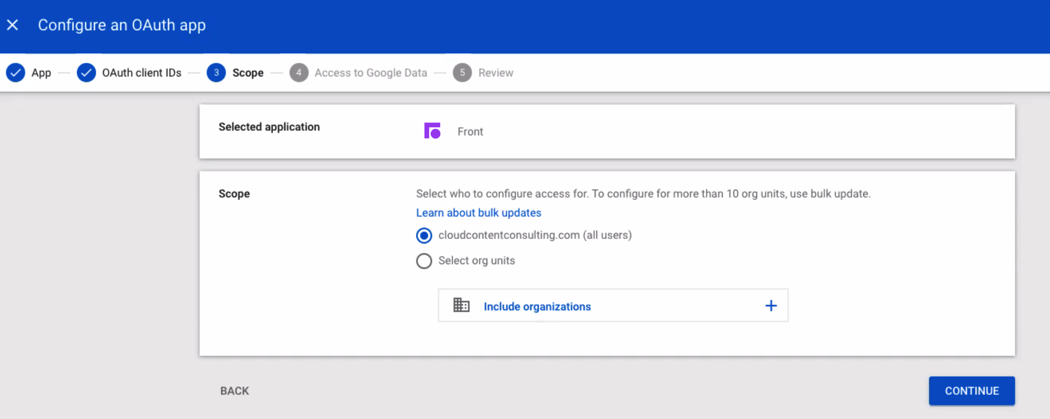
Task: Click Include organizations link text
Action: 537,306
